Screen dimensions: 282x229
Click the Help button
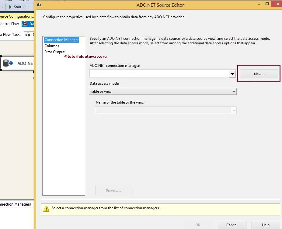pyautogui.click(x=266, y=225)
